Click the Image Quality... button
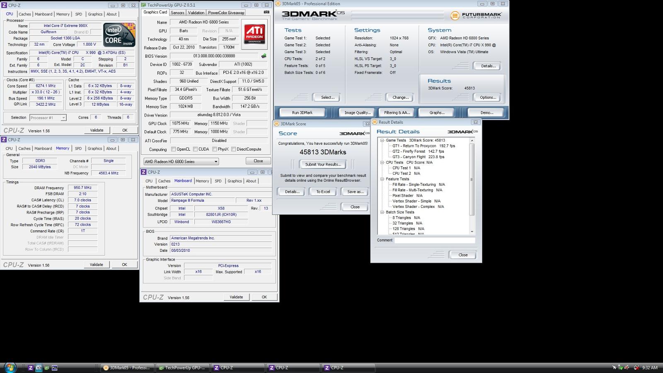Image resolution: width=663 pixels, height=373 pixels. coord(357,112)
